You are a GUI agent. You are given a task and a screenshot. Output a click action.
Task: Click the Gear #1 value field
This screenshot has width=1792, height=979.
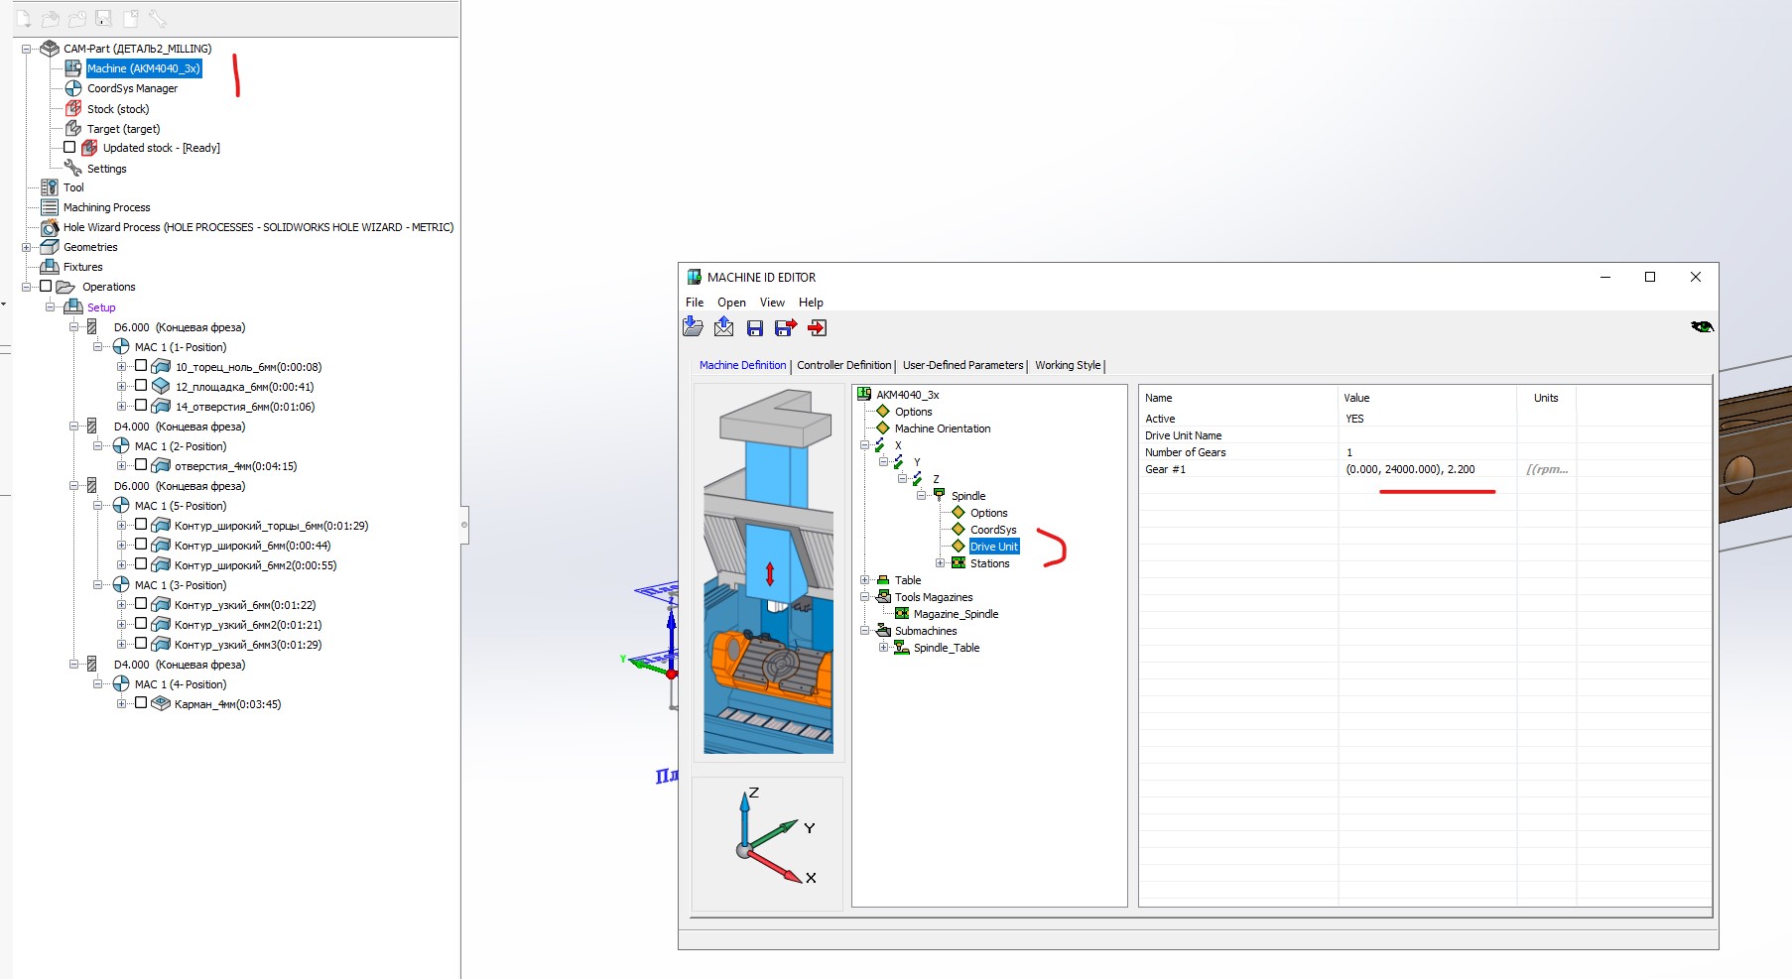(1428, 469)
